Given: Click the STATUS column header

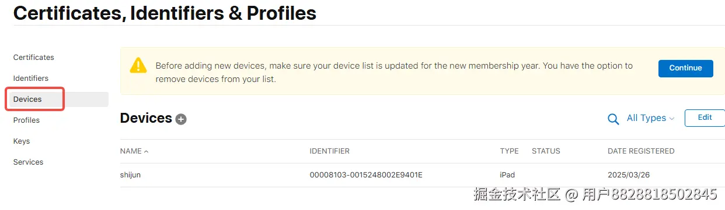Looking at the screenshot, I should [546, 151].
